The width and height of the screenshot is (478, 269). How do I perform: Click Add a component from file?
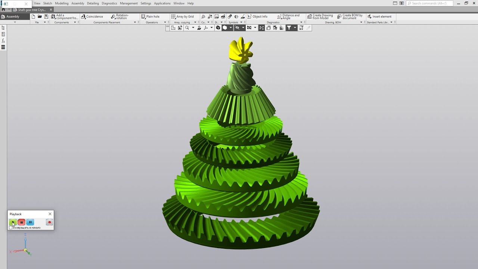pyautogui.click(x=65, y=16)
